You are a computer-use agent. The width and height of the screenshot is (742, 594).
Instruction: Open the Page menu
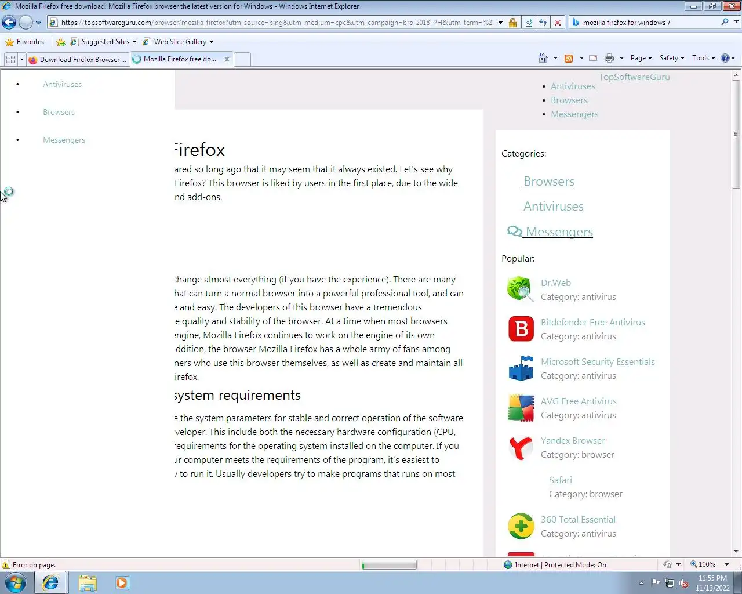[641, 58]
